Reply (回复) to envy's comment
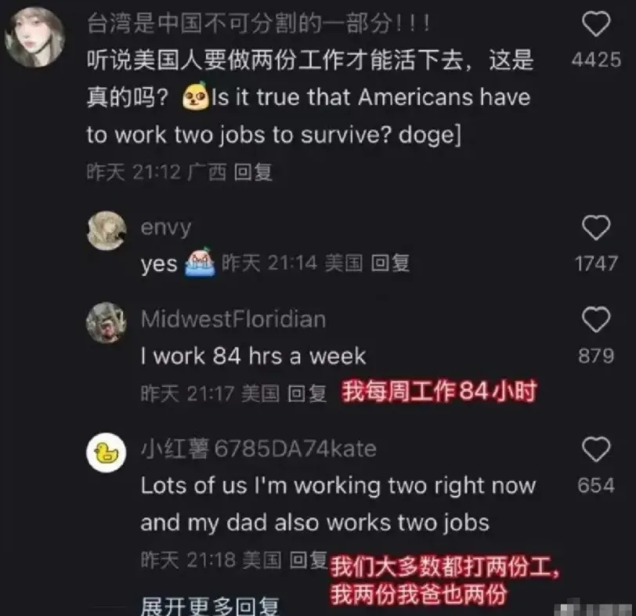Viewport: 636px width, 616px height. pyautogui.click(x=390, y=263)
